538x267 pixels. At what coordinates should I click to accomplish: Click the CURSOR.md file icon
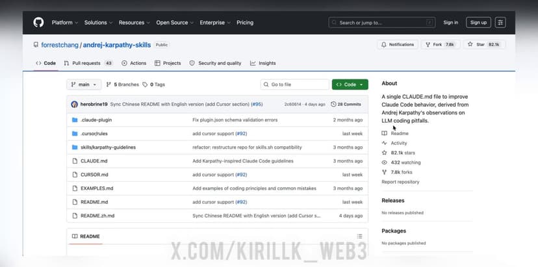[x=75, y=175]
